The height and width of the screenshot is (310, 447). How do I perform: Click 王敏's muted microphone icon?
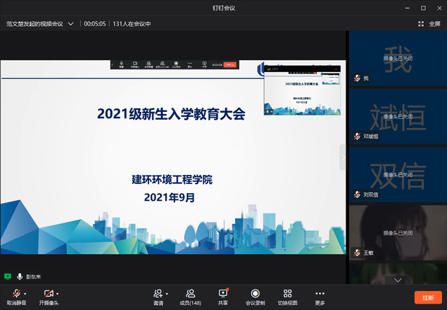[357, 252]
